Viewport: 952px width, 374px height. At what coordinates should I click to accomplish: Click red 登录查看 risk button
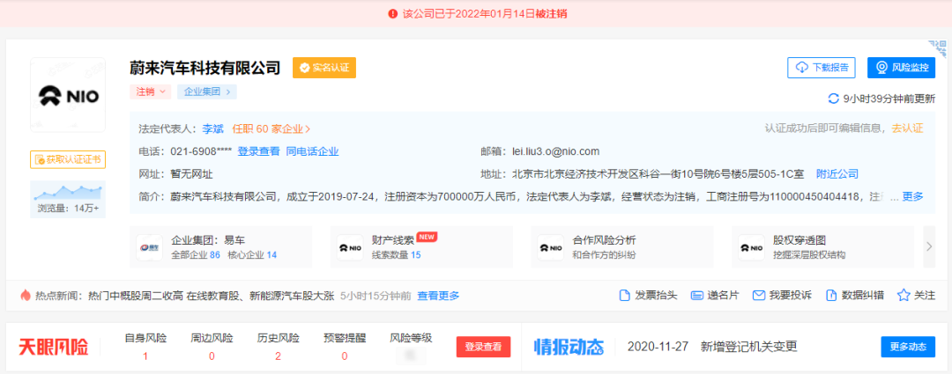point(483,347)
